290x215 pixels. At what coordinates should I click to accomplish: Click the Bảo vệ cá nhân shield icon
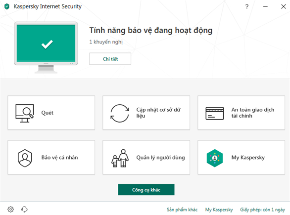[25, 158]
